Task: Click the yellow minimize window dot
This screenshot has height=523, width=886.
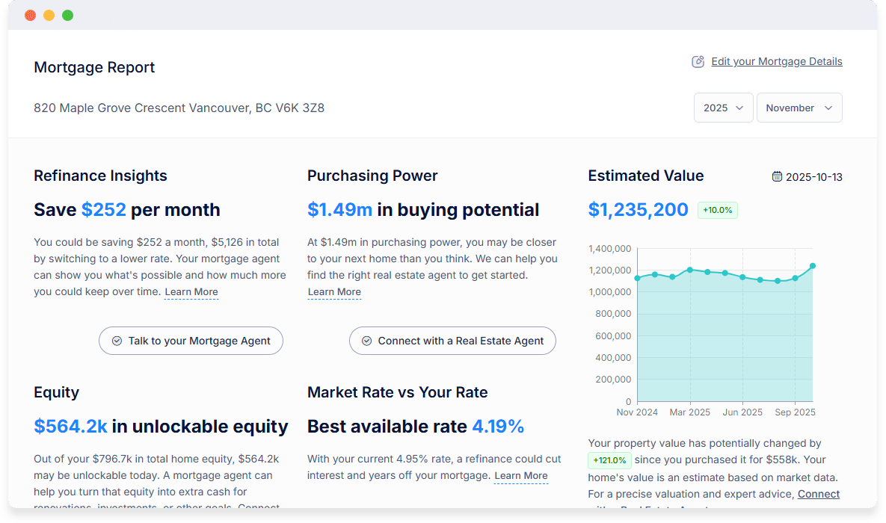Action: click(49, 15)
